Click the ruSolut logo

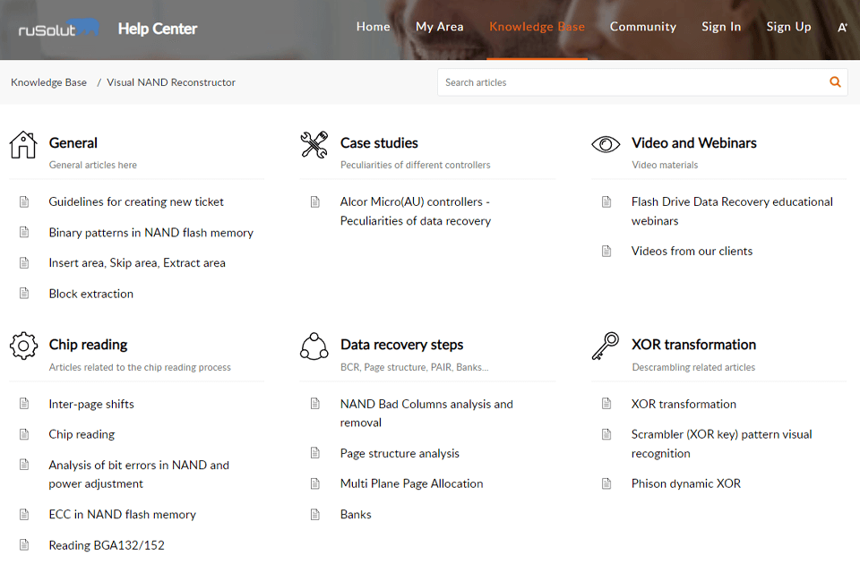tap(58, 28)
